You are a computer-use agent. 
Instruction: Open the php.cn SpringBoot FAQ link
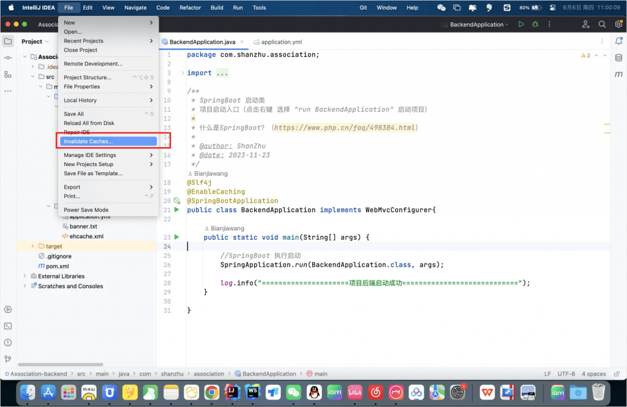point(345,127)
